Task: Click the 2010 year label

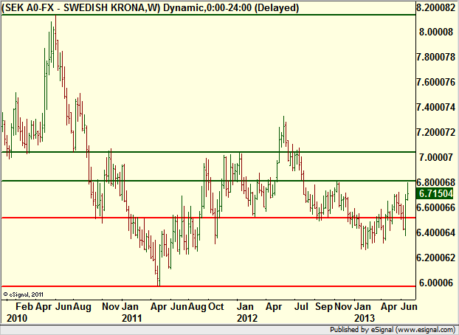Action: (x=17, y=318)
